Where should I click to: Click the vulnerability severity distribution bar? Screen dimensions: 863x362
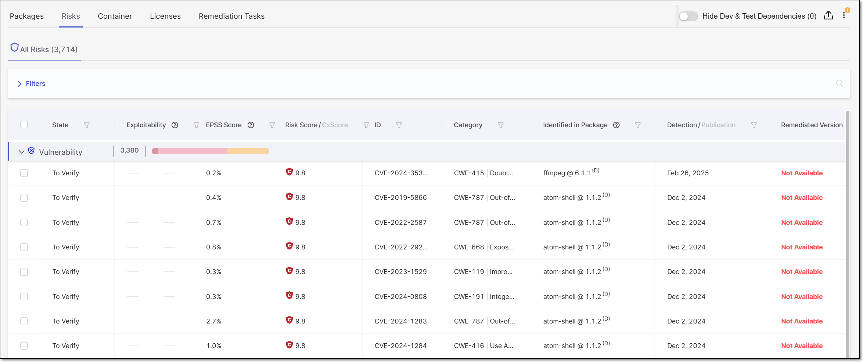coord(210,151)
